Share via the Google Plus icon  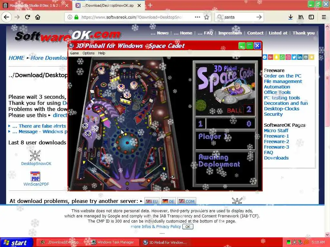point(270,57)
